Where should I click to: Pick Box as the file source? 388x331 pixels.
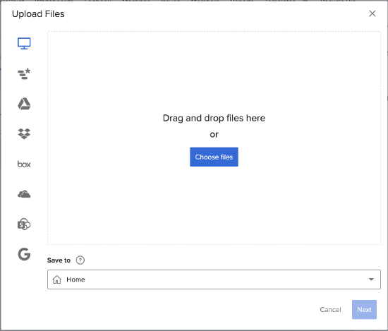24,164
